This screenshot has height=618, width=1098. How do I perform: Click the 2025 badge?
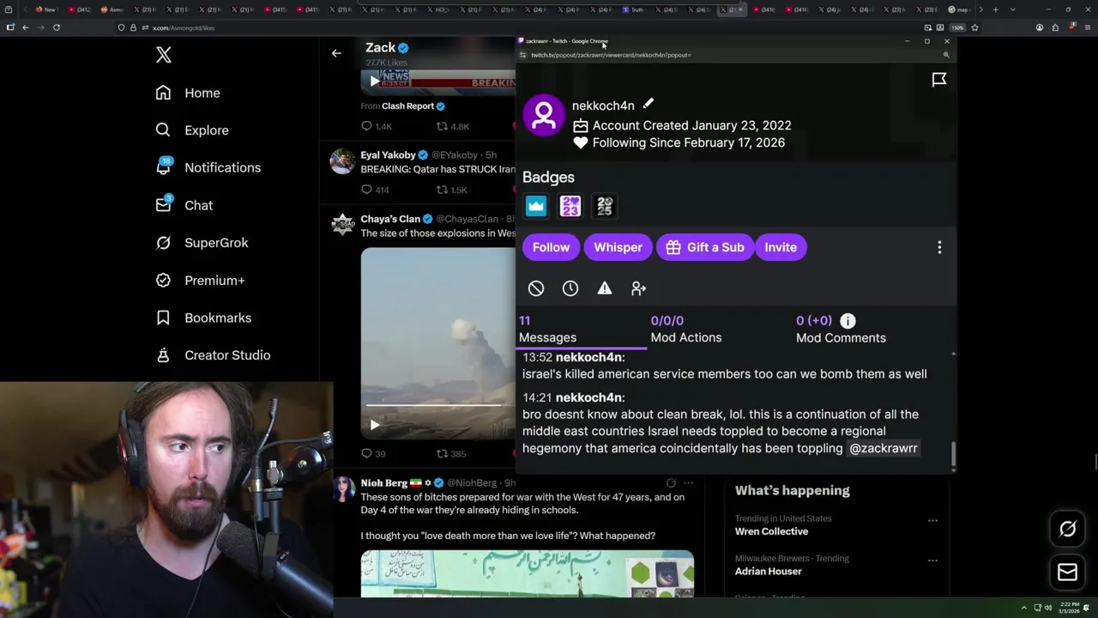pos(605,206)
